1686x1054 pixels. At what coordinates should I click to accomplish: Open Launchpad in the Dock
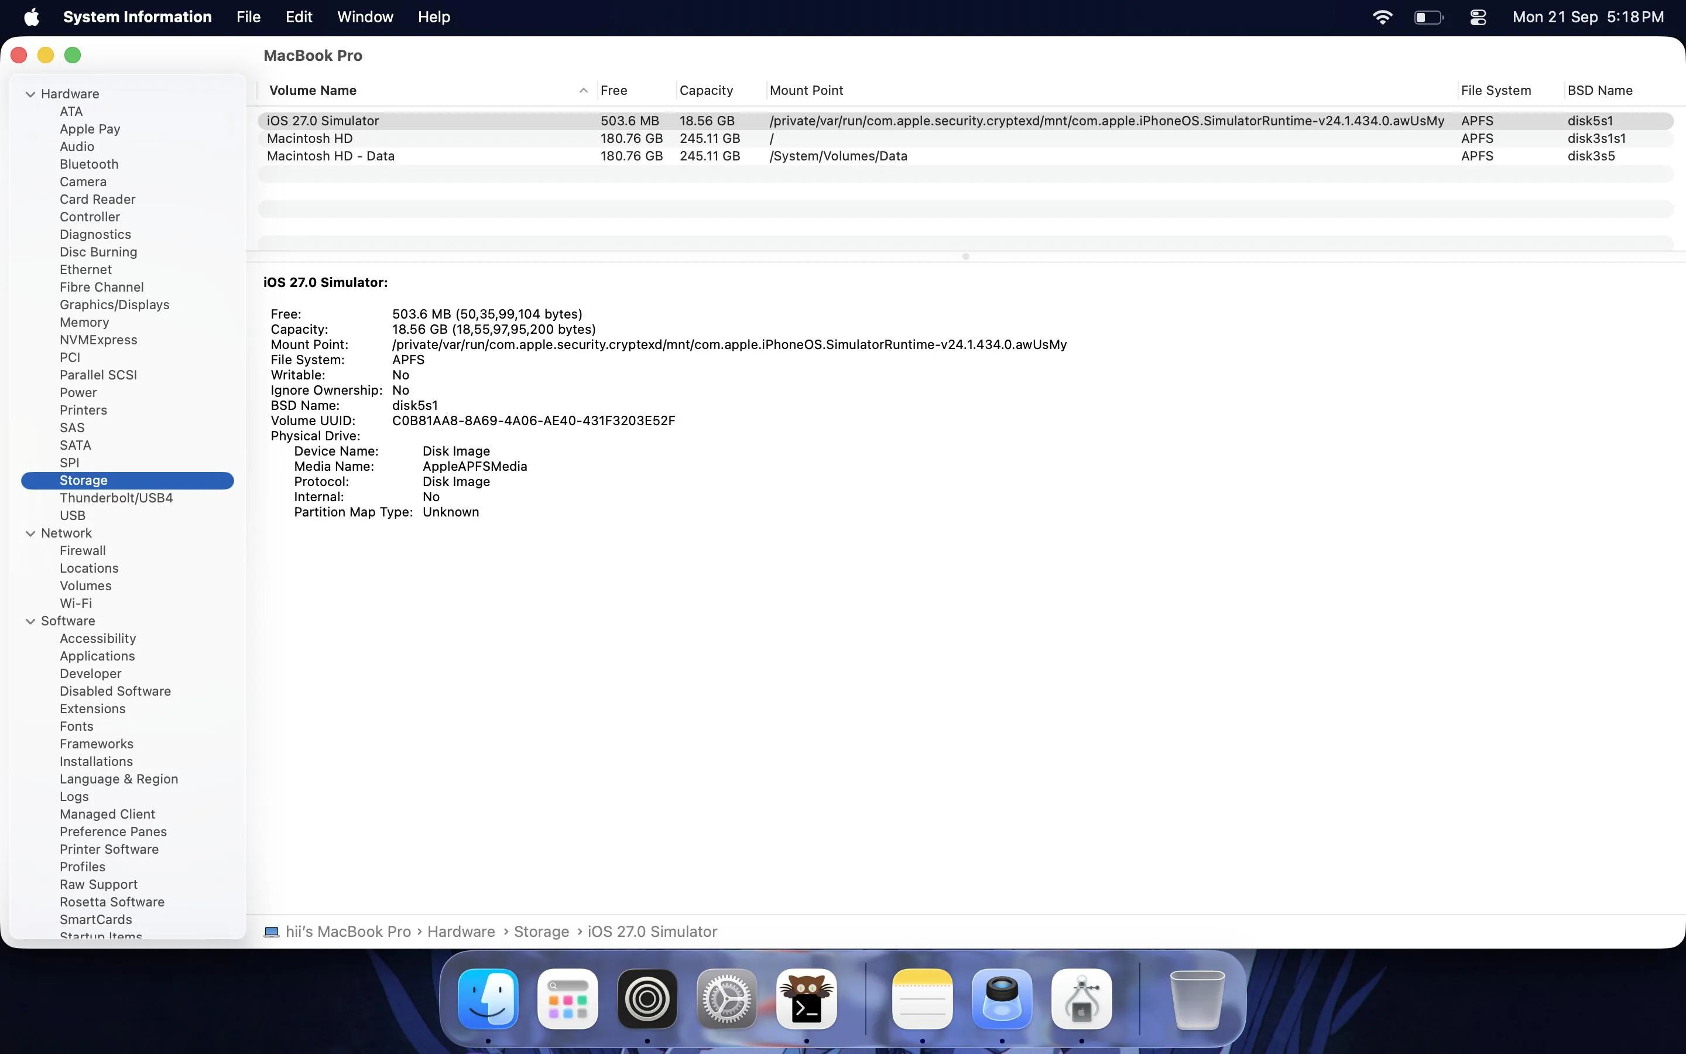pyautogui.click(x=568, y=998)
